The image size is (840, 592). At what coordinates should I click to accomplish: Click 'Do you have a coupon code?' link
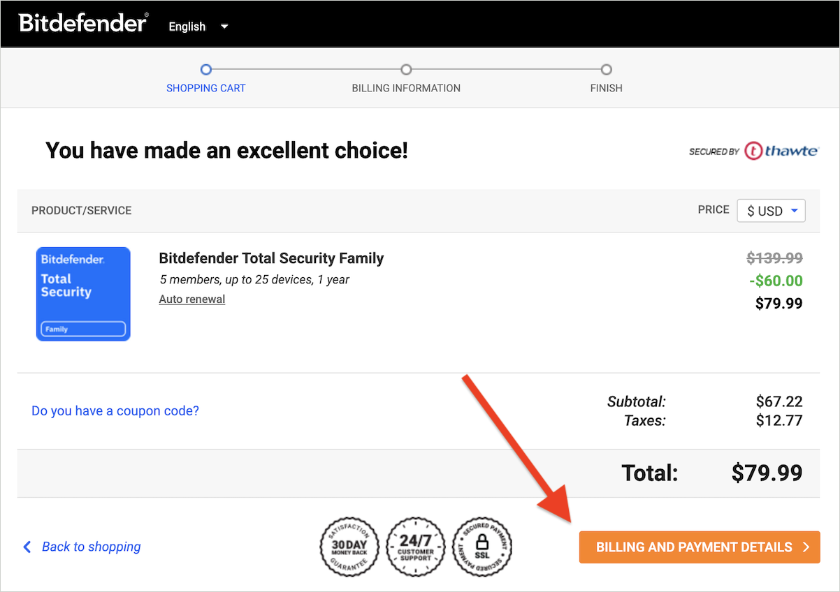[x=115, y=411]
